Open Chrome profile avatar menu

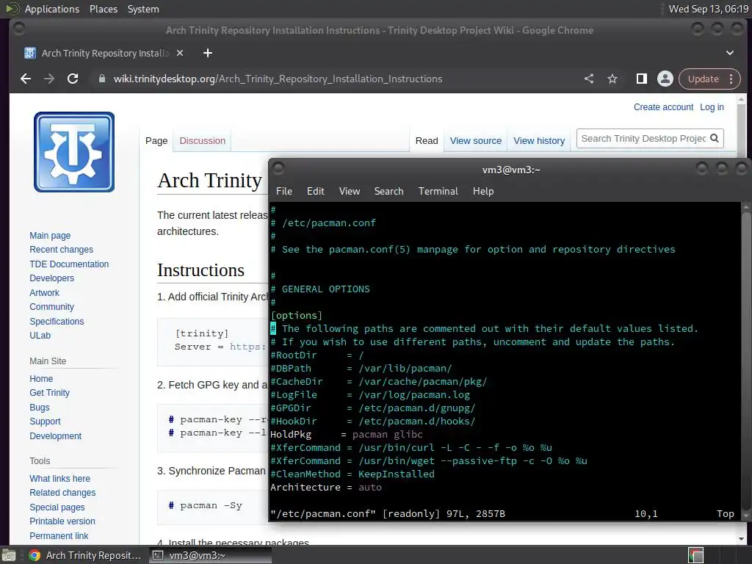point(665,79)
